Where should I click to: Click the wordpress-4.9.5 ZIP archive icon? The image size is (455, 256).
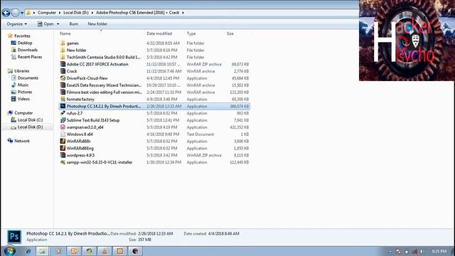[x=63, y=155]
